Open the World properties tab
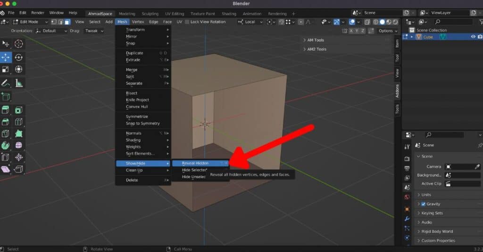The height and width of the screenshot is (252, 483). 407,197
